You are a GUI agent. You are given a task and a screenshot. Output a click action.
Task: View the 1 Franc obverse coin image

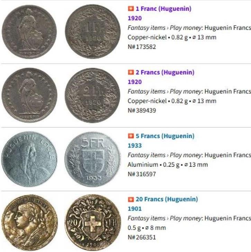click(29, 32)
